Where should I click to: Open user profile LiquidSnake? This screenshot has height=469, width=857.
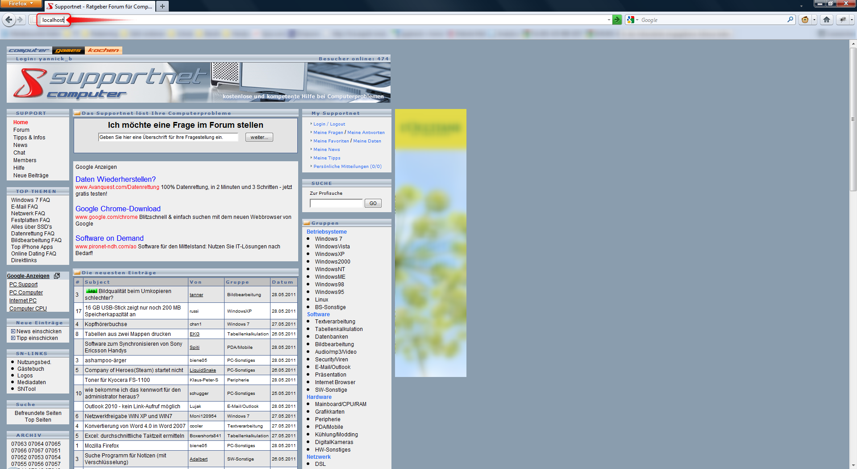[203, 370]
